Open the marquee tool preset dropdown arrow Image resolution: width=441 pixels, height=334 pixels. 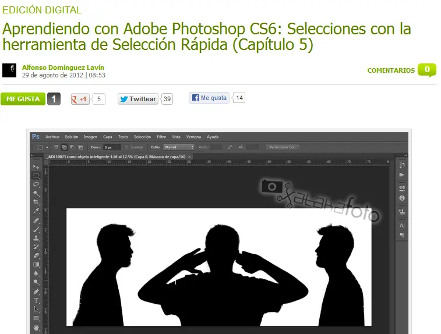[47, 147]
